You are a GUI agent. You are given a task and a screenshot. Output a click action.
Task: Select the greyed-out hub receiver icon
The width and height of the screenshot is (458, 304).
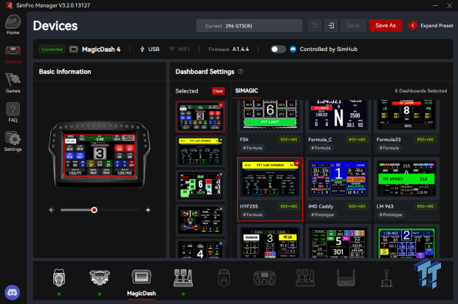346,277
